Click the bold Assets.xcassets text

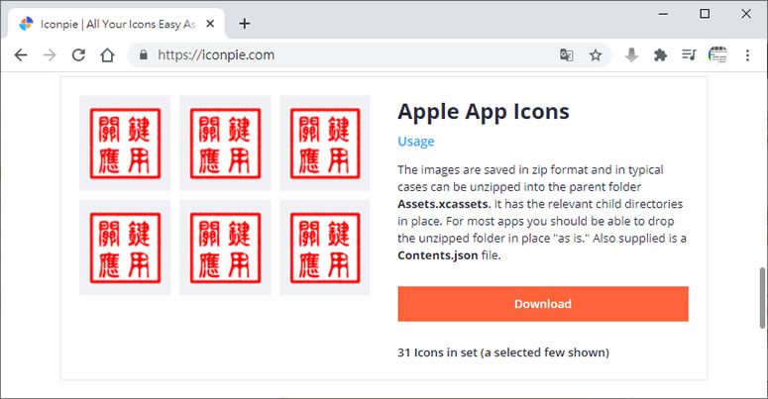pyautogui.click(x=444, y=204)
